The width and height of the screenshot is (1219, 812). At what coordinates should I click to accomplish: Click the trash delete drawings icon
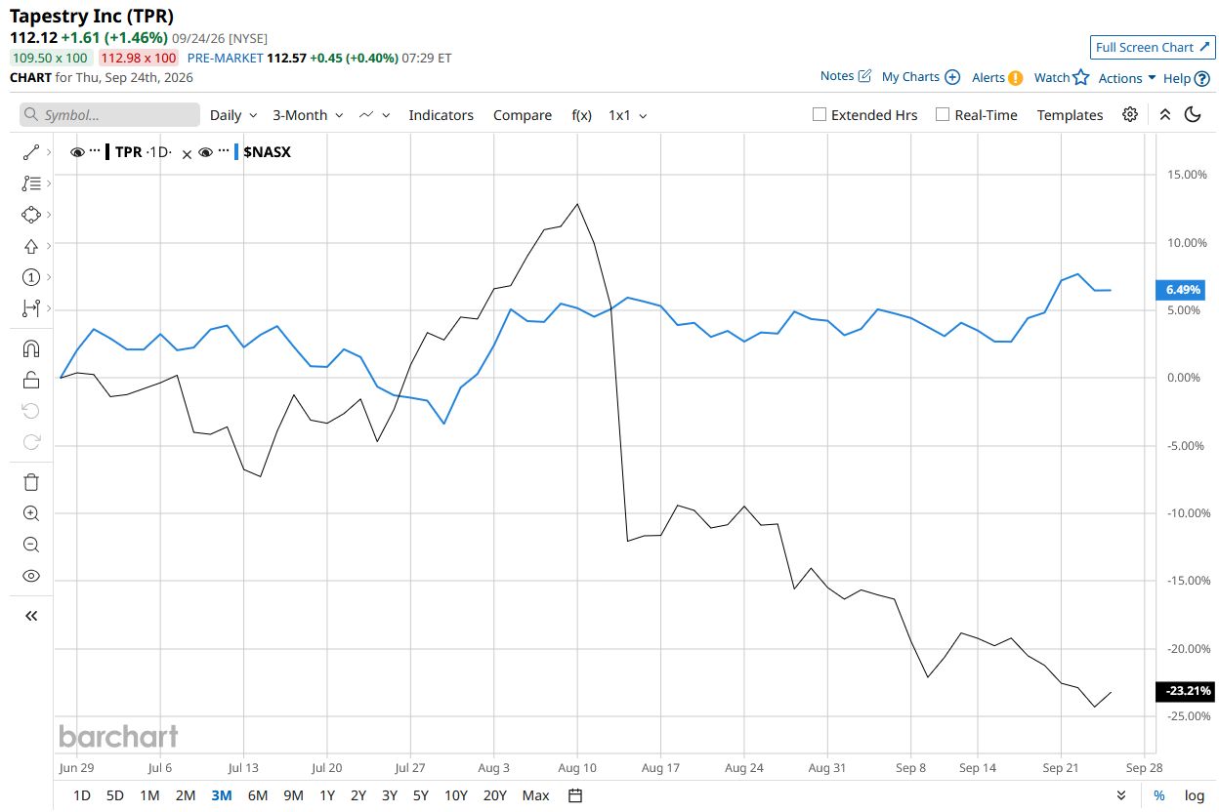31,482
